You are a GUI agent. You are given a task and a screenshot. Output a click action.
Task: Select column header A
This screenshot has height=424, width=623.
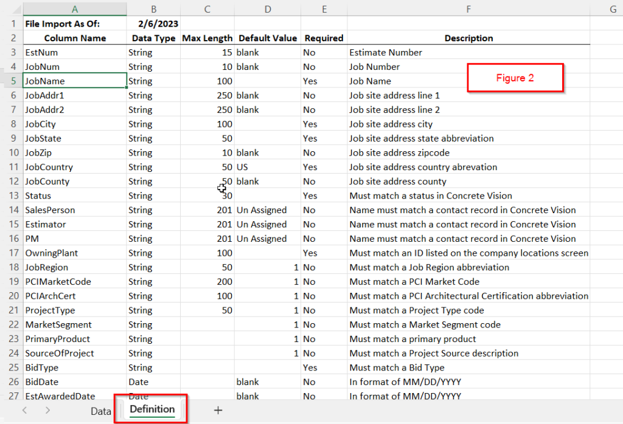(74, 9)
